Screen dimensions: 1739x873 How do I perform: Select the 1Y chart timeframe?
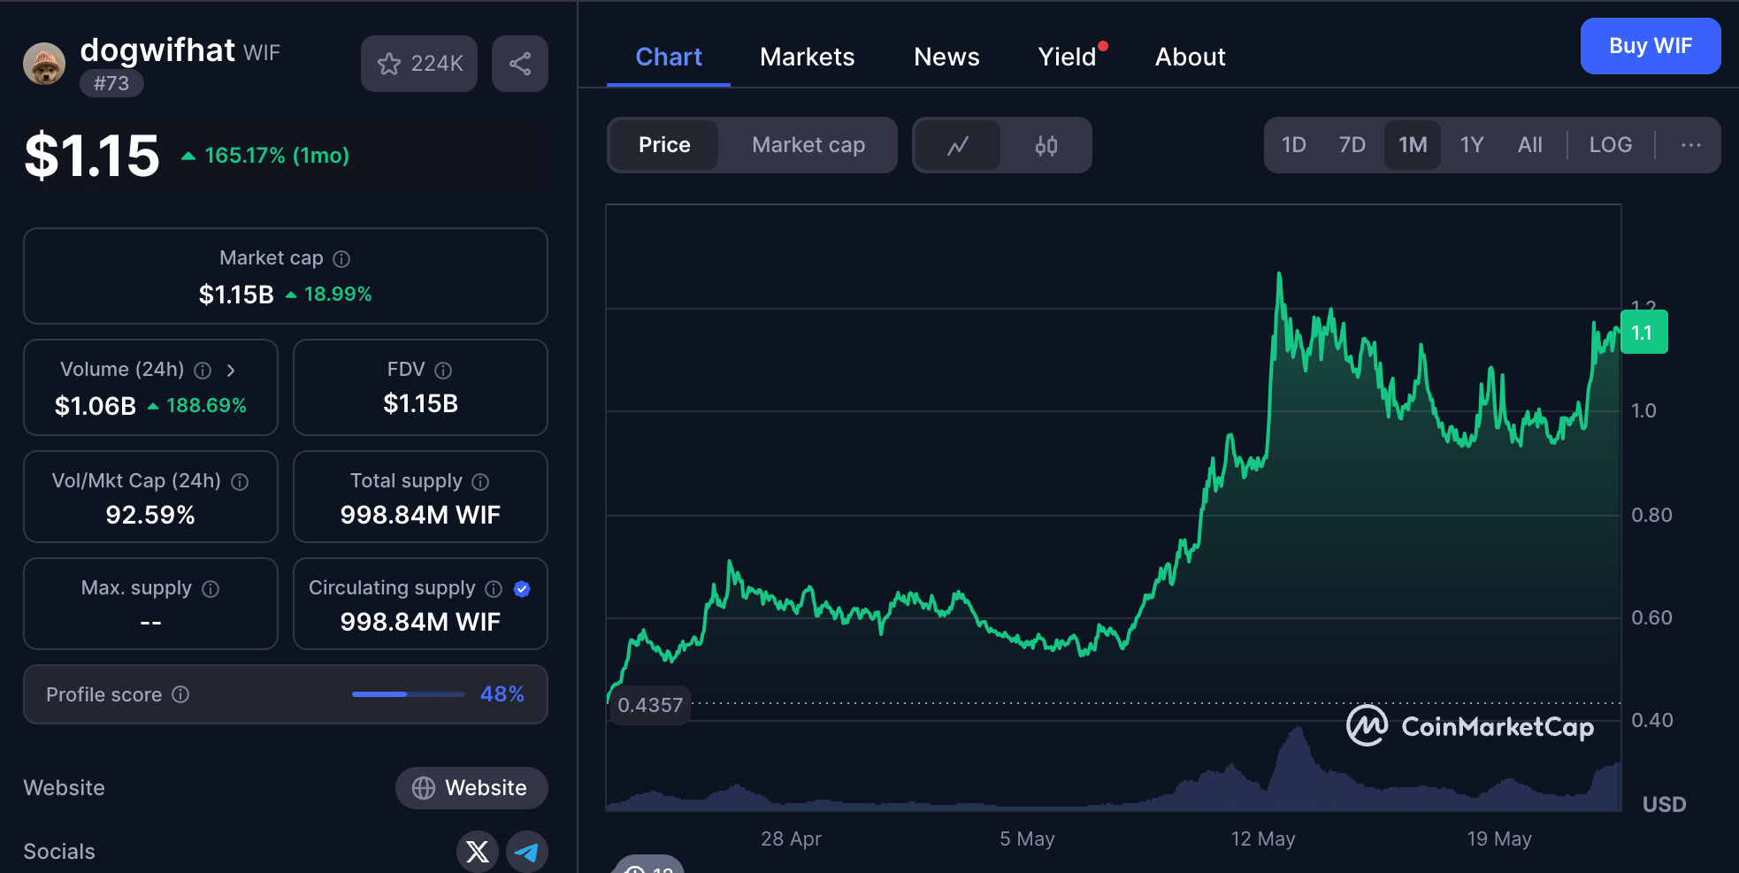[1471, 144]
